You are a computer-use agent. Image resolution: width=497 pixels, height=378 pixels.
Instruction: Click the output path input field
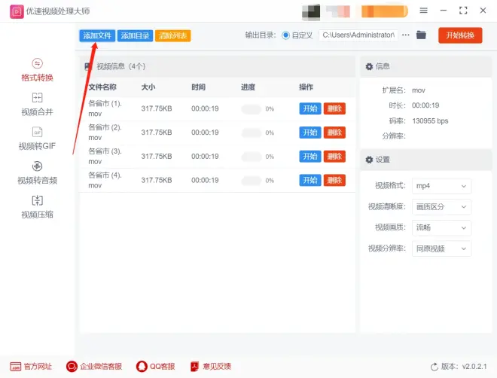pyautogui.click(x=358, y=35)
